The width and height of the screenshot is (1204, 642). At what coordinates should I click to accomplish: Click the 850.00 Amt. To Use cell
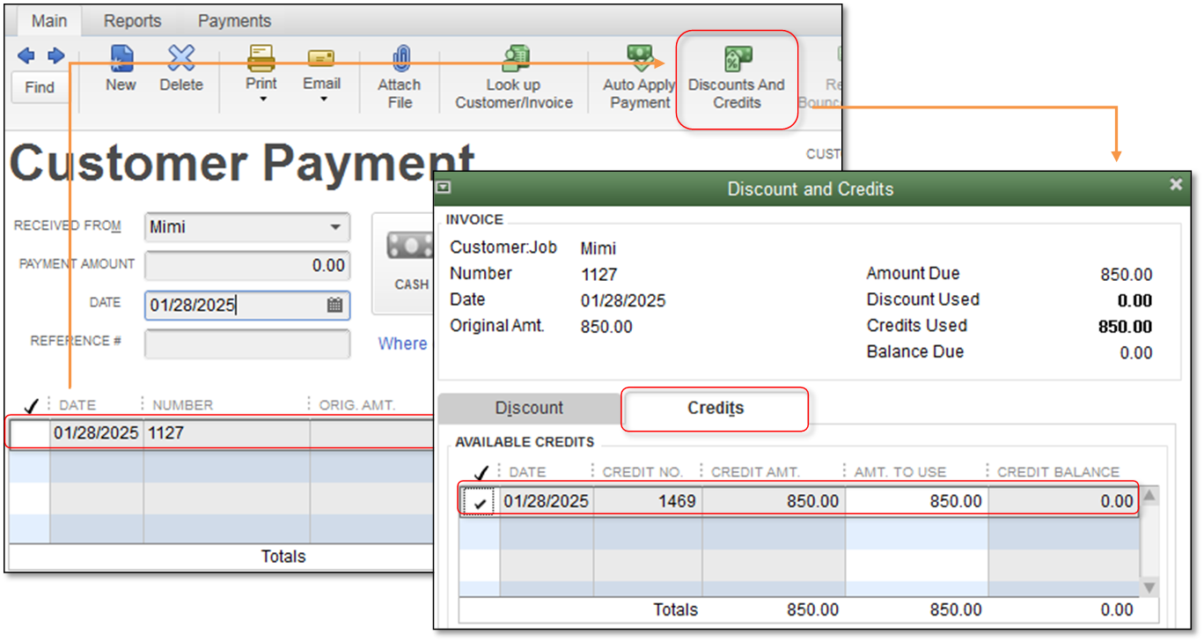(916, 501)
